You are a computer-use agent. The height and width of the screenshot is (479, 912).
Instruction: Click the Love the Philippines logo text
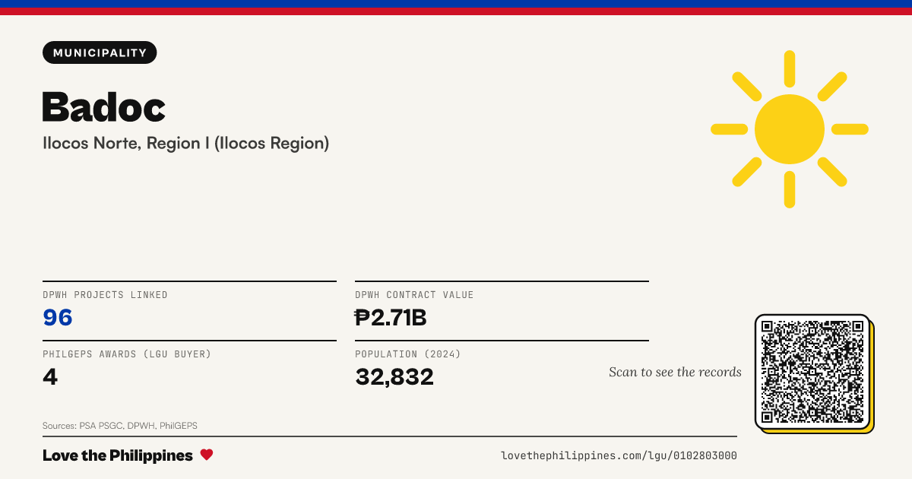[x=118, y=455]
